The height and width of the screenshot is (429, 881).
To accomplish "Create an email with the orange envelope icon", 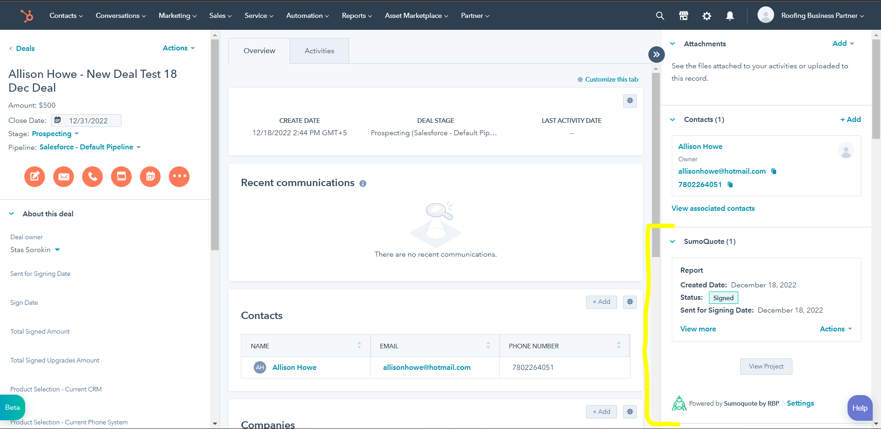I will 64,176.
